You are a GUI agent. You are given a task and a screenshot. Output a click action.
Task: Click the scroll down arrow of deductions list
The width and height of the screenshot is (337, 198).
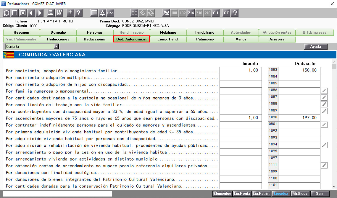pos(334,187)
